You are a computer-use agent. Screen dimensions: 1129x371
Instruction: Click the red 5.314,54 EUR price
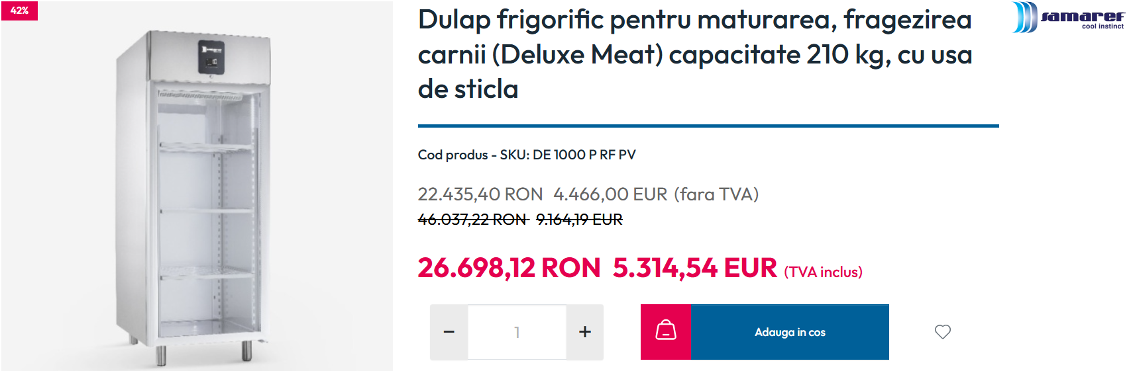(694, 268)
